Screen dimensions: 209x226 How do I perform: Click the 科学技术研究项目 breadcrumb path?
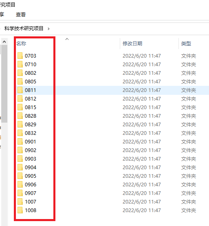point(24,28)
